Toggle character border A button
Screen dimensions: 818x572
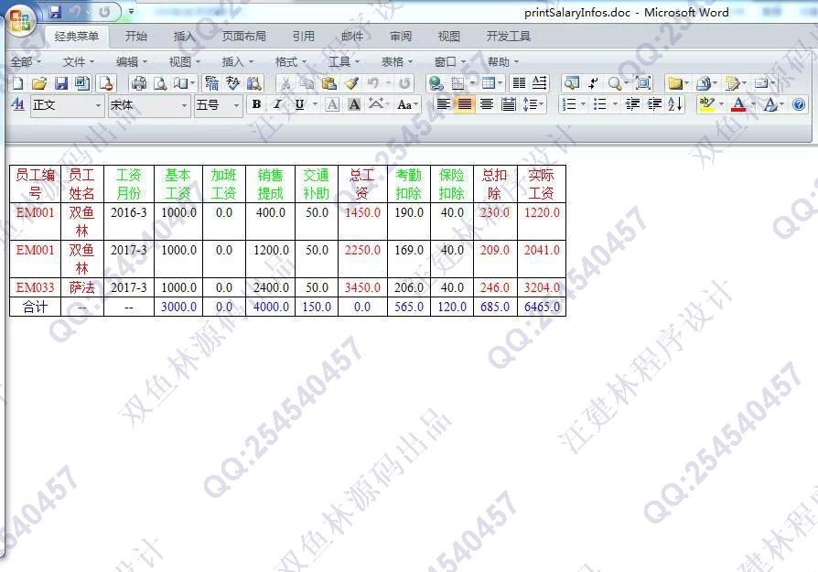332,104
